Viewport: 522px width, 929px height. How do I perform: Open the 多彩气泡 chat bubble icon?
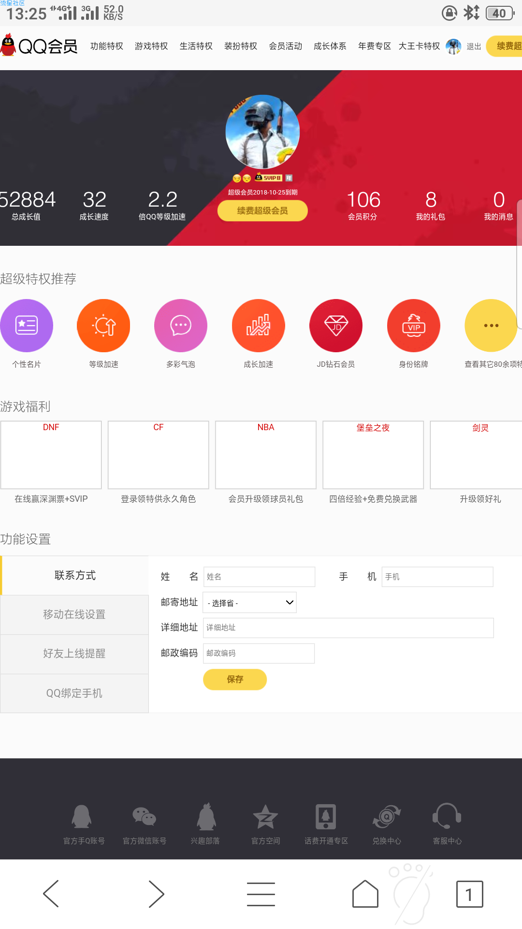(x=181, y=326)
